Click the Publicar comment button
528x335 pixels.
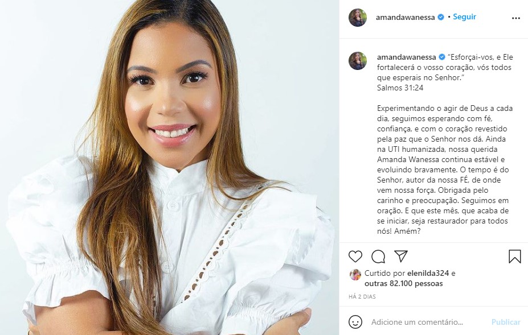point(506,322)
